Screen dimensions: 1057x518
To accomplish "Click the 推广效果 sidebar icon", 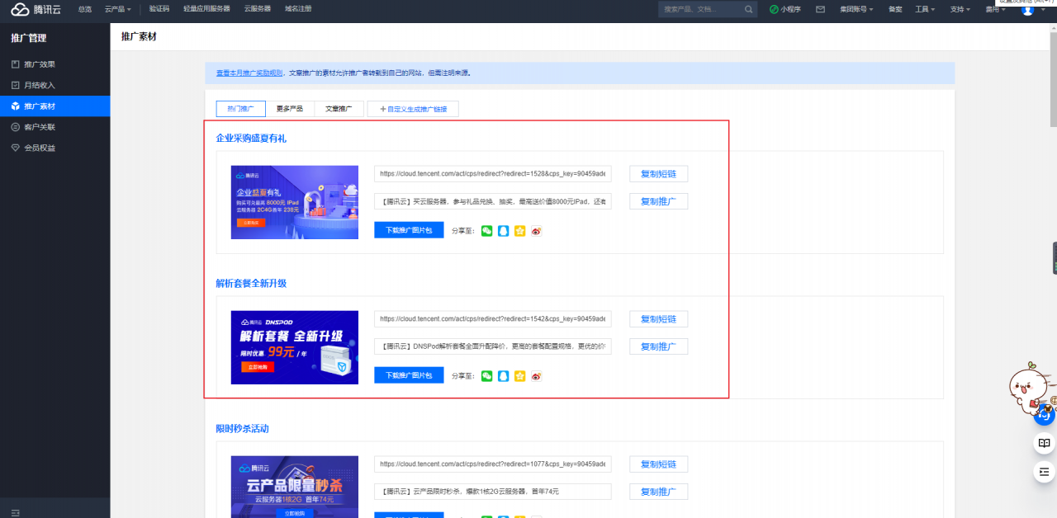I will pos(16,64).
